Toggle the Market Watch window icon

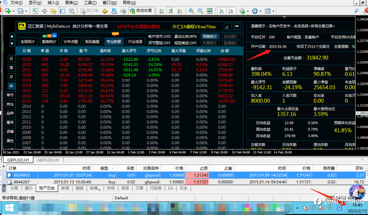pos(35,11)
